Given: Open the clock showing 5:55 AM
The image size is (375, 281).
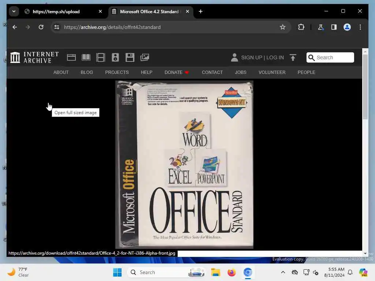Looking at the screenshot, I should pos(334,272).
